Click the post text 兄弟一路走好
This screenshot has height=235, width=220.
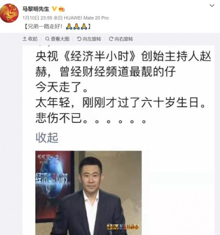click(x=45, y=27)
